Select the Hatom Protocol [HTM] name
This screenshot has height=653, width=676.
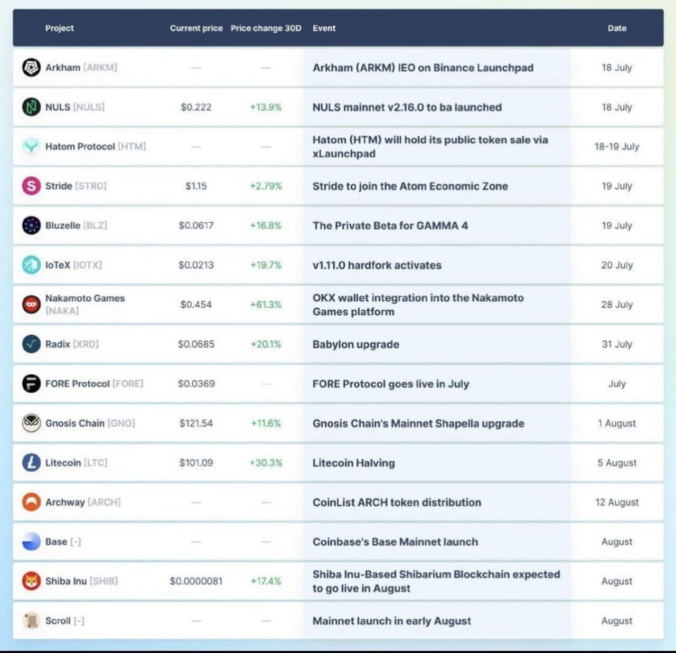(x=96, y=146)
